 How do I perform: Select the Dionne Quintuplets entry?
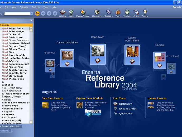point(15,40)
